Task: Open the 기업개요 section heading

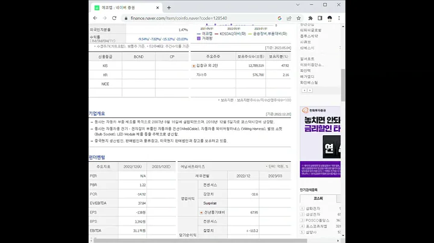Action: click(97, 114)
